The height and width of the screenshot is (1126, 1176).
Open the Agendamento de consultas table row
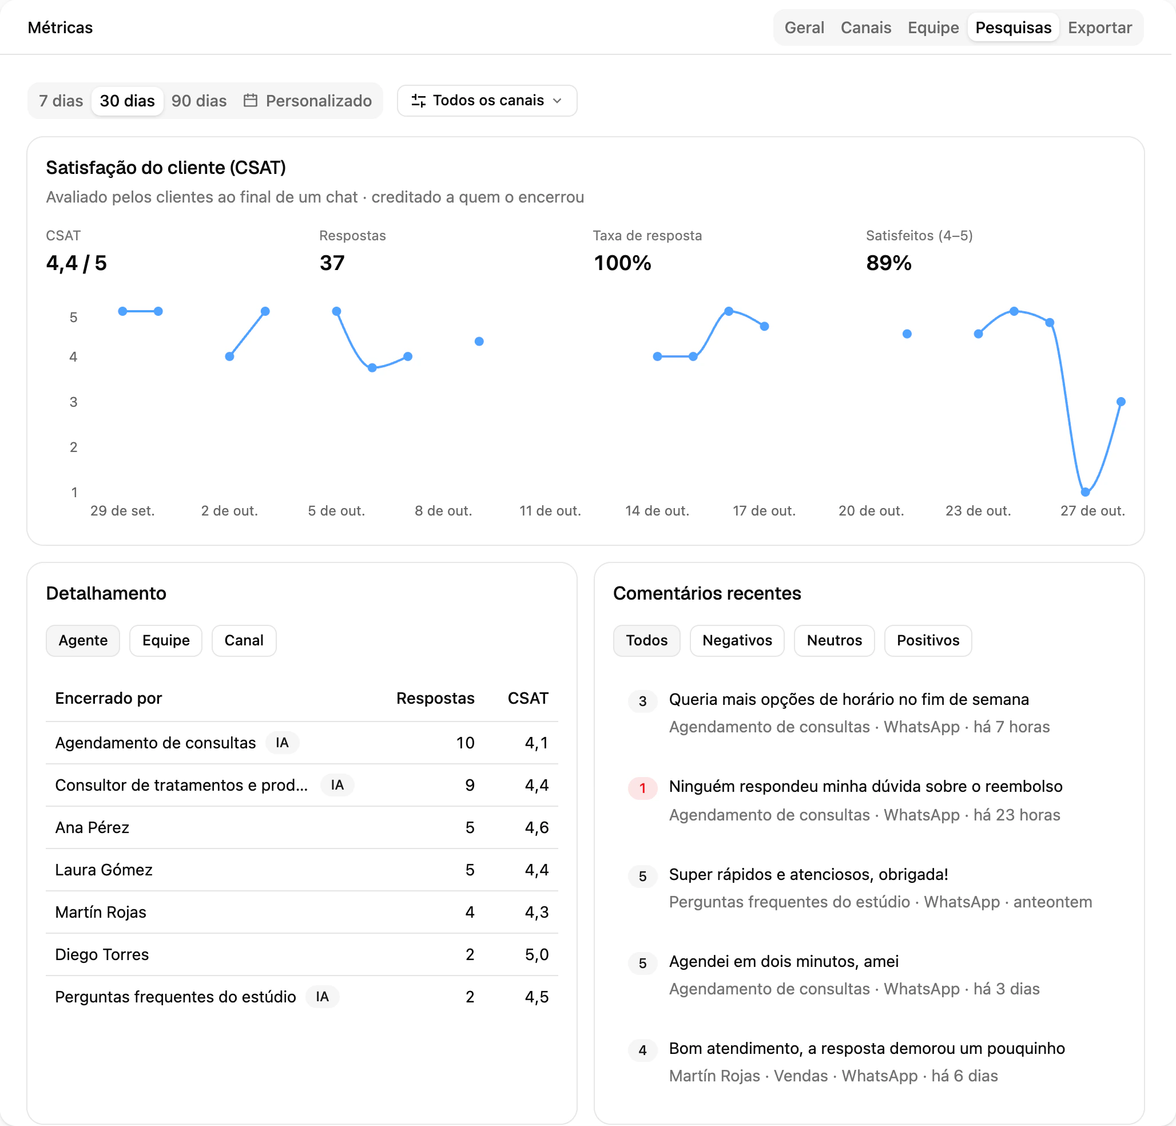(302, 743)
